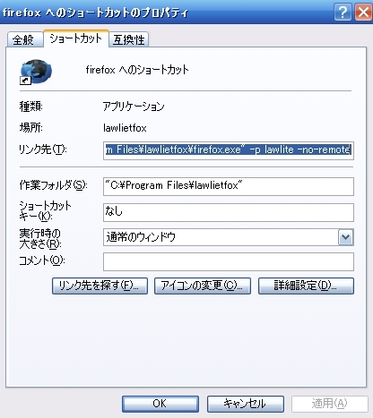Click the 'firefox へのショートカット' name text
Image resolution: width=373 pixels, height=418 pixels.
(x=137, y=70)
